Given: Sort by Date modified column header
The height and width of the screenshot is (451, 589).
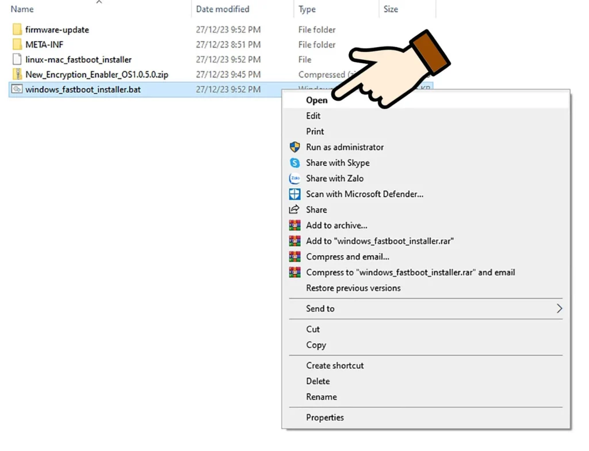Looking at the screenshot, I should tap(223, 9).
